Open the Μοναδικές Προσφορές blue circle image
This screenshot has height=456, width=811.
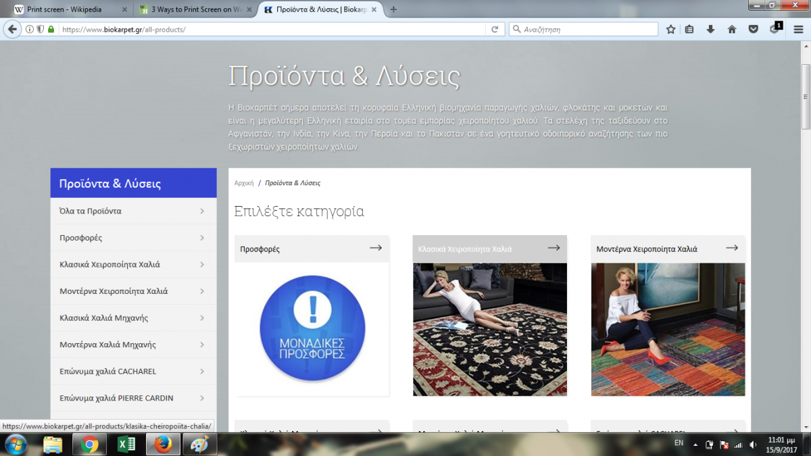click(312, 329)
